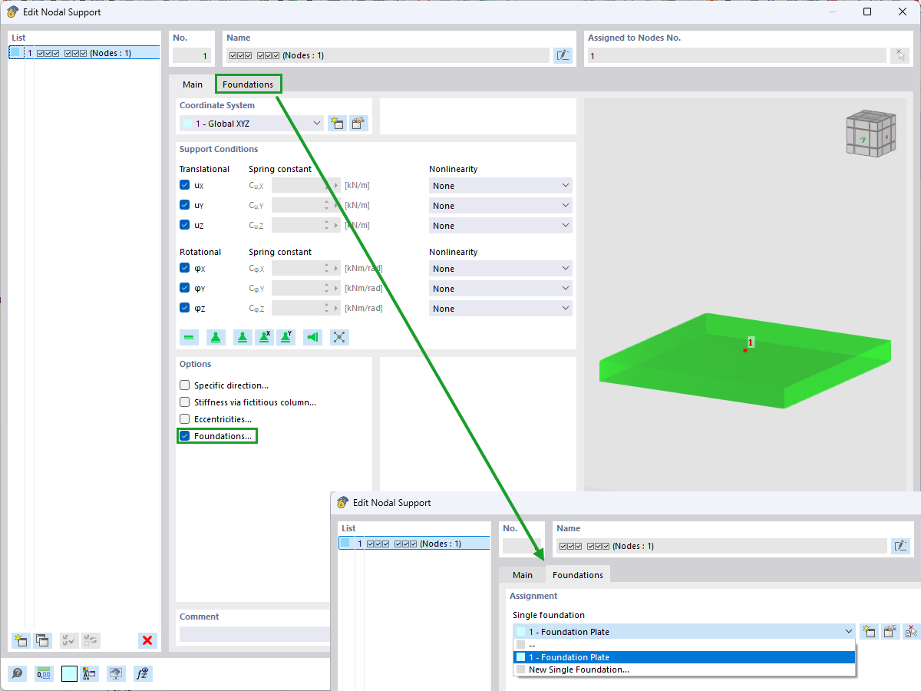Click the help question mark icon
The image size is (921, 691).
17,673
